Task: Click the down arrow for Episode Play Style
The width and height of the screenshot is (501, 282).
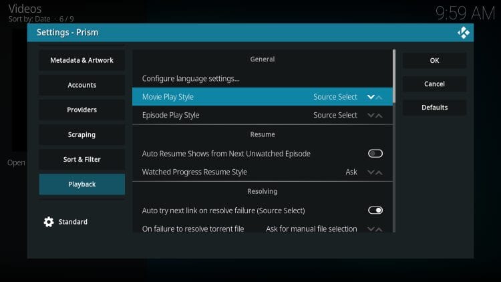Action: [371, 115]
